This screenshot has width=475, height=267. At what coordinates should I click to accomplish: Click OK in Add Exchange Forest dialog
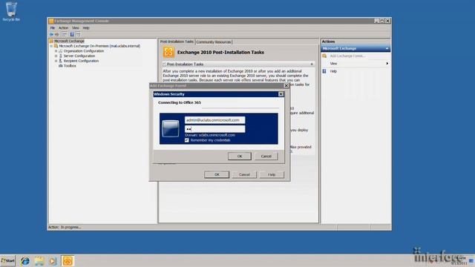pyautogui.click(x=217, y=175)
